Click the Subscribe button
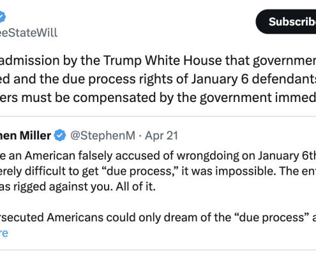316x255 pixels. [x=286, y=22]
